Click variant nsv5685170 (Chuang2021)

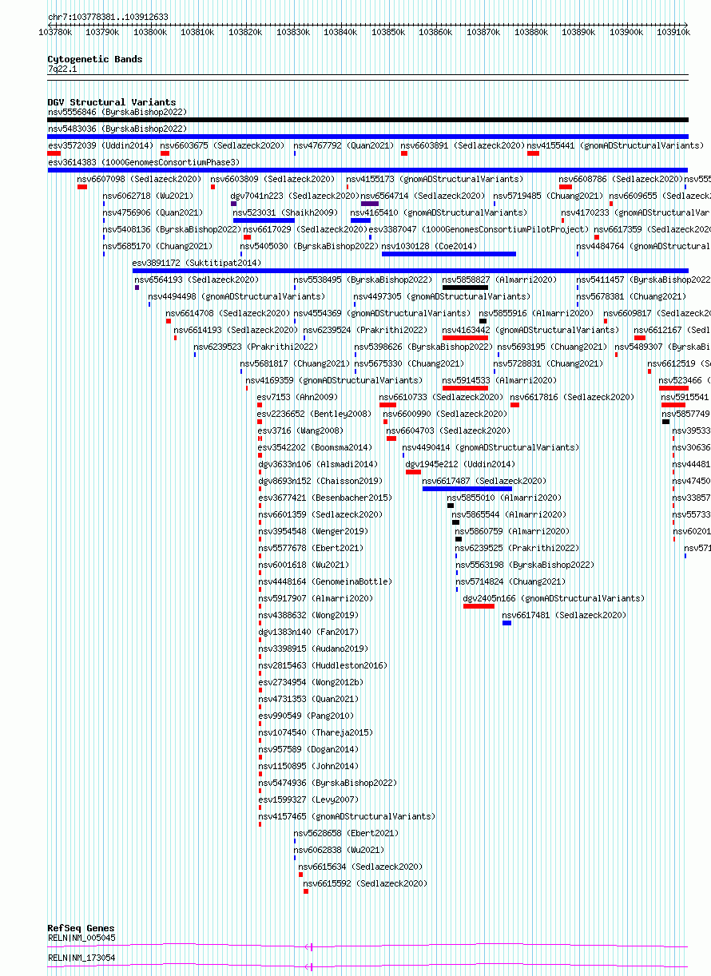(157, 246)
